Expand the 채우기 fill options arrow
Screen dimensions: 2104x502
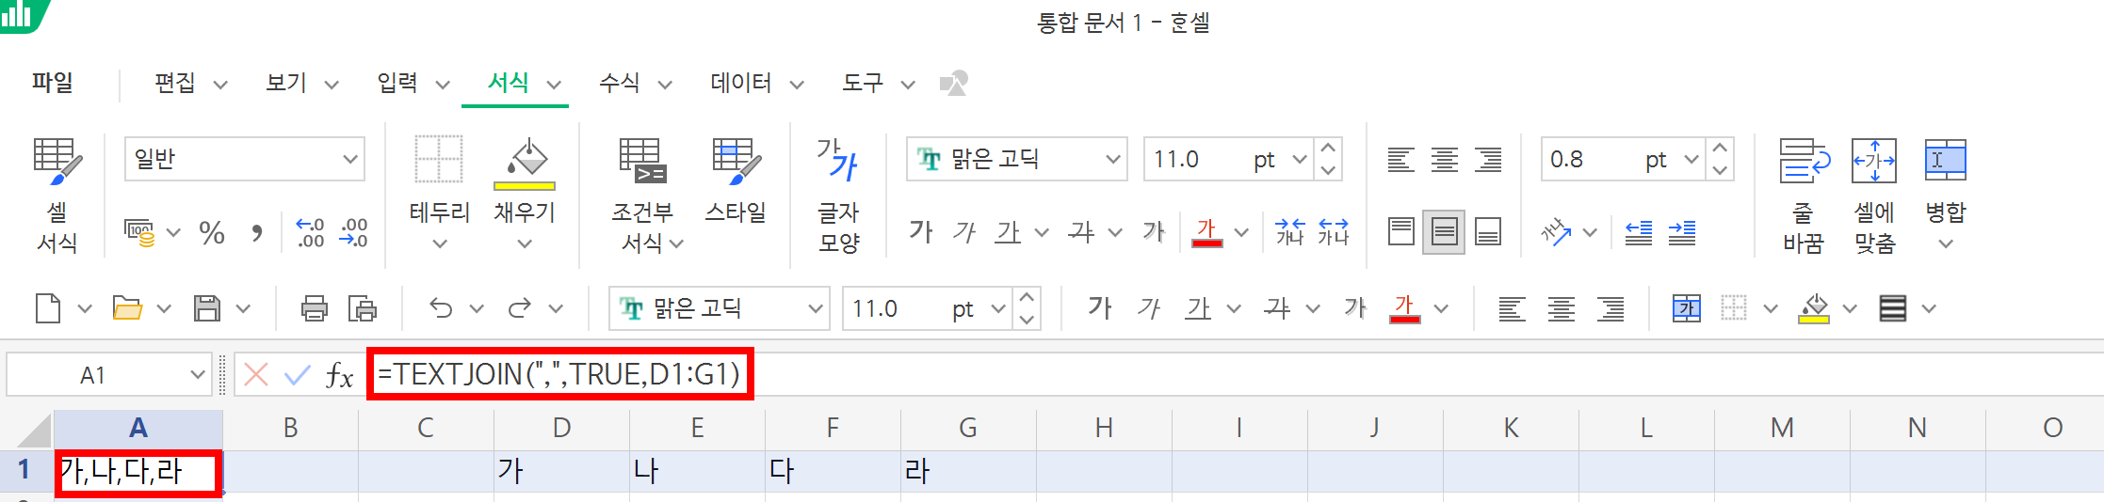pos(525,243)
